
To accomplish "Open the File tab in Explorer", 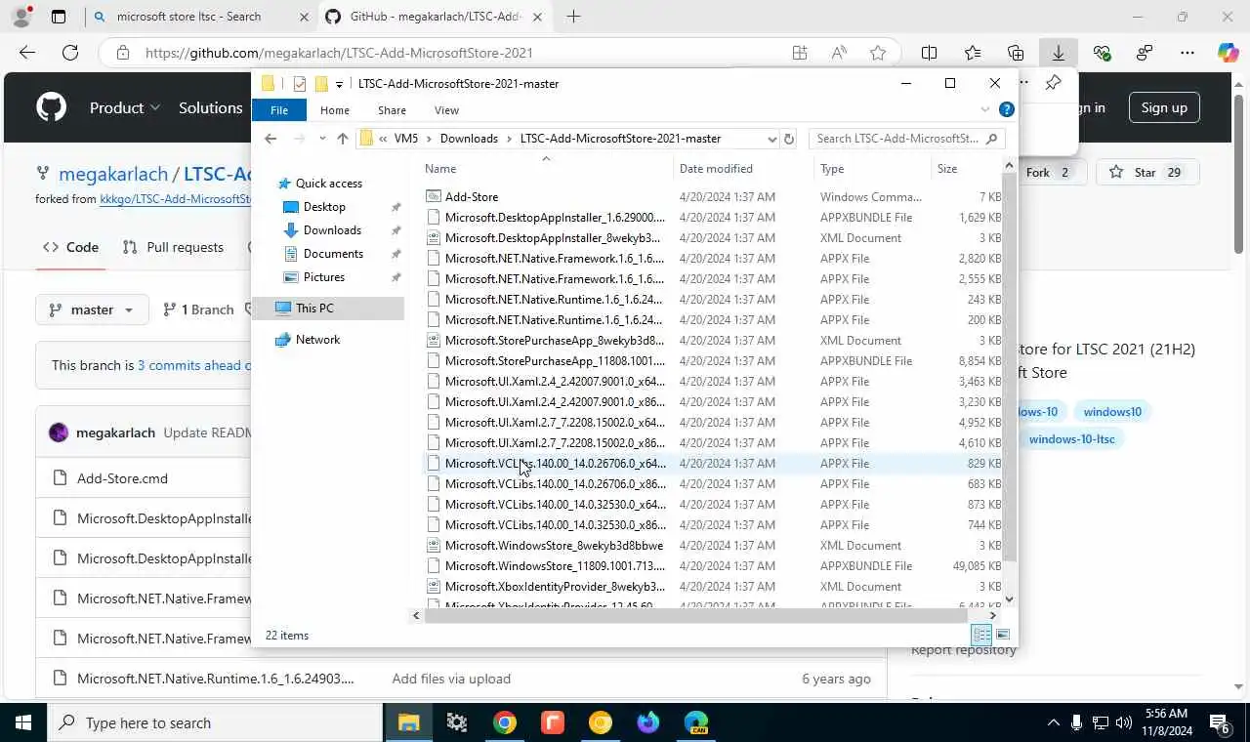I will point(279,110).
